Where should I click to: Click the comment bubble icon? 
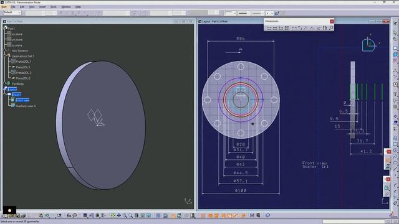click(x=75, y=216)
